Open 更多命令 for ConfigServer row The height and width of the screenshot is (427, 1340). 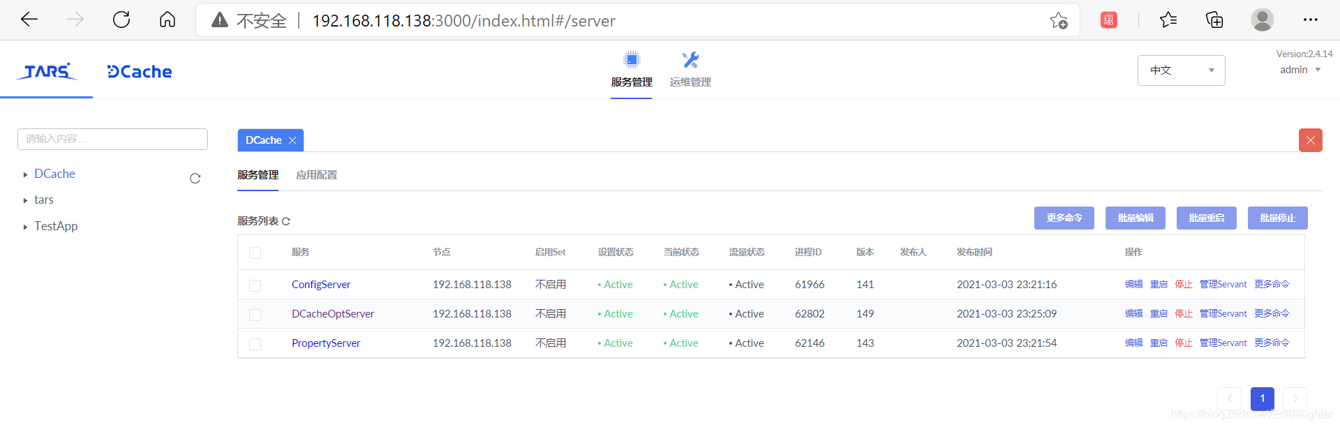(x=1272, y=284)
